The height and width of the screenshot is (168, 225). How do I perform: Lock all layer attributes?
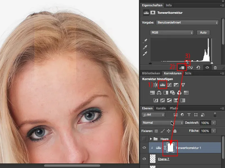(x=175, y=131)
